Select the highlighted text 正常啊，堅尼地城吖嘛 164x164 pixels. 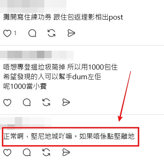tap(38, 137)
